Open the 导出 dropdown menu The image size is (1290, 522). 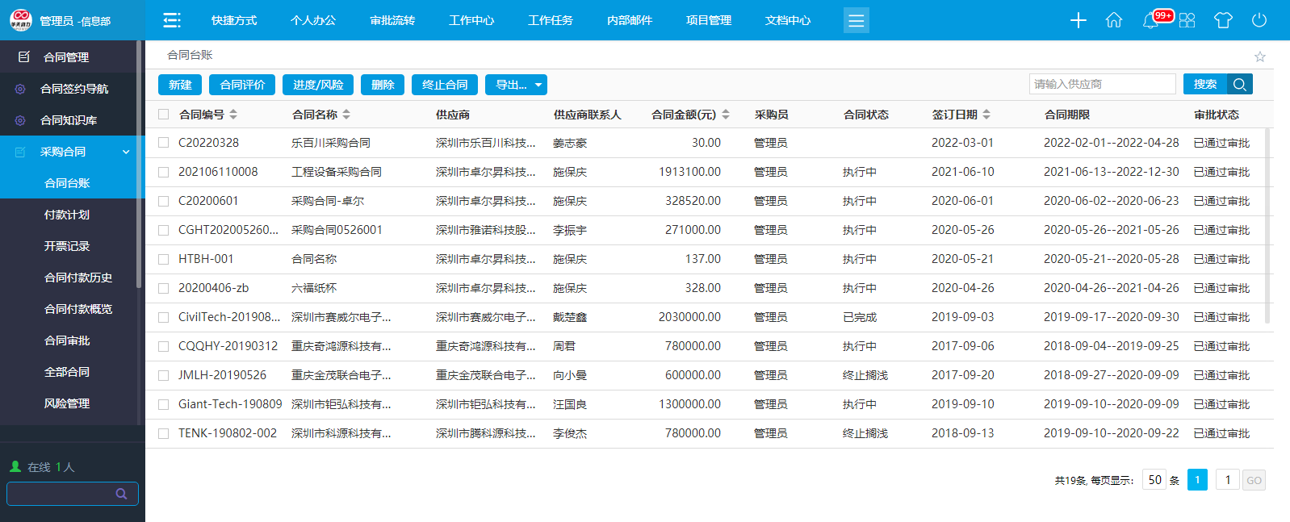tap(517, 85)
